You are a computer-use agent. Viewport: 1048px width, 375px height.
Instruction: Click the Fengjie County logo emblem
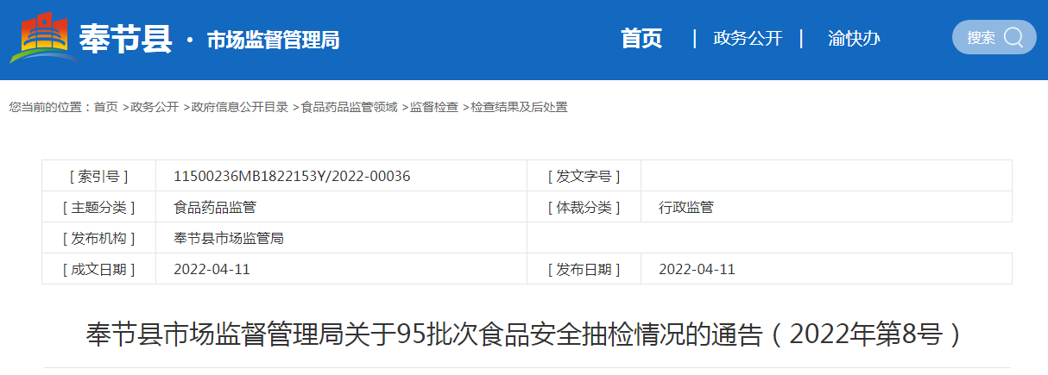(42, 39)
